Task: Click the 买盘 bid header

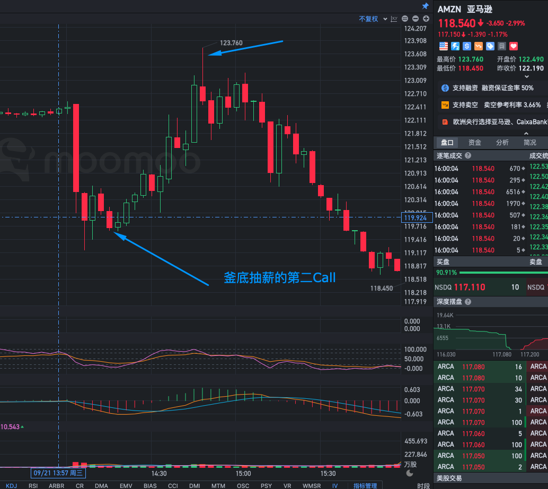Action: (443, 261)
